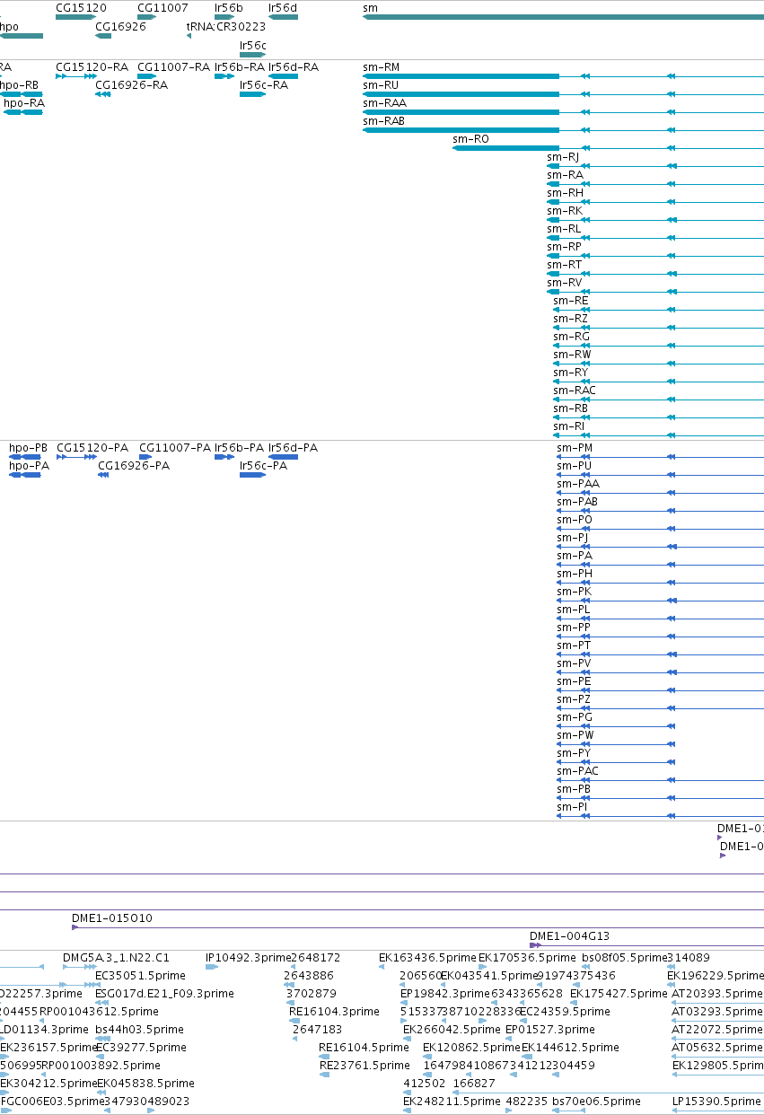Image resolution: width=764 pixels, height=1115 pixels.
Task: Click the CG16926-PA protein label
Action: pos(133,466)
